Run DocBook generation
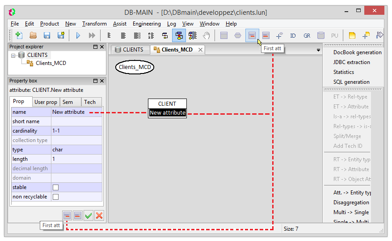This screenshot has height=241, width=392. pos(357,52)
